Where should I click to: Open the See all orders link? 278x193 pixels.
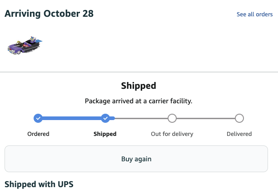click(254, 14)
